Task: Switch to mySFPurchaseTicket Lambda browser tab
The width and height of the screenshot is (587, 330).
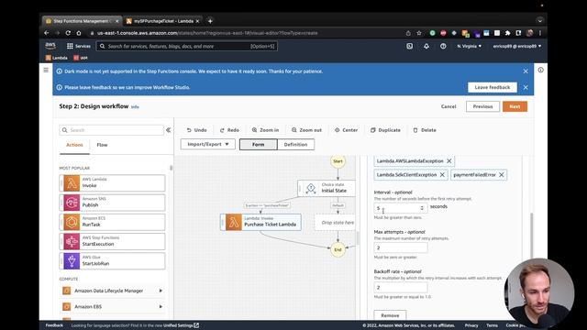Action: tap(163, 21)
